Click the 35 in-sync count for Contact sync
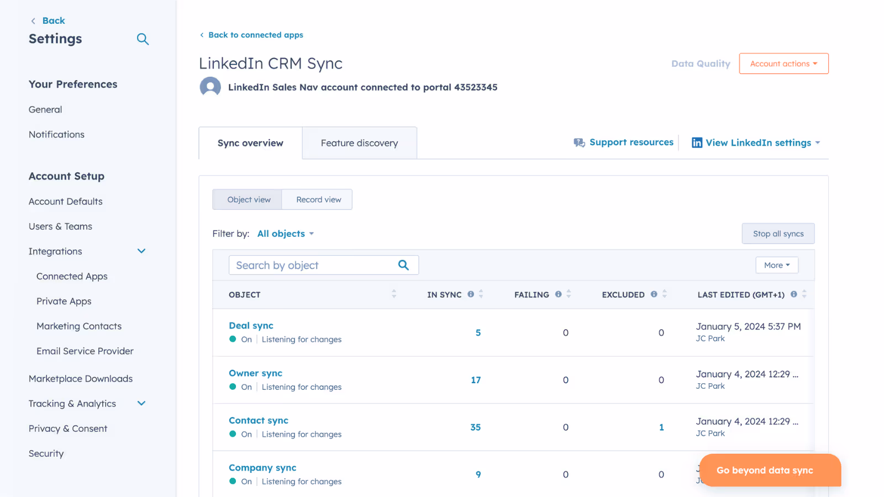Screen dimensions: 884x497 [476, 427]
